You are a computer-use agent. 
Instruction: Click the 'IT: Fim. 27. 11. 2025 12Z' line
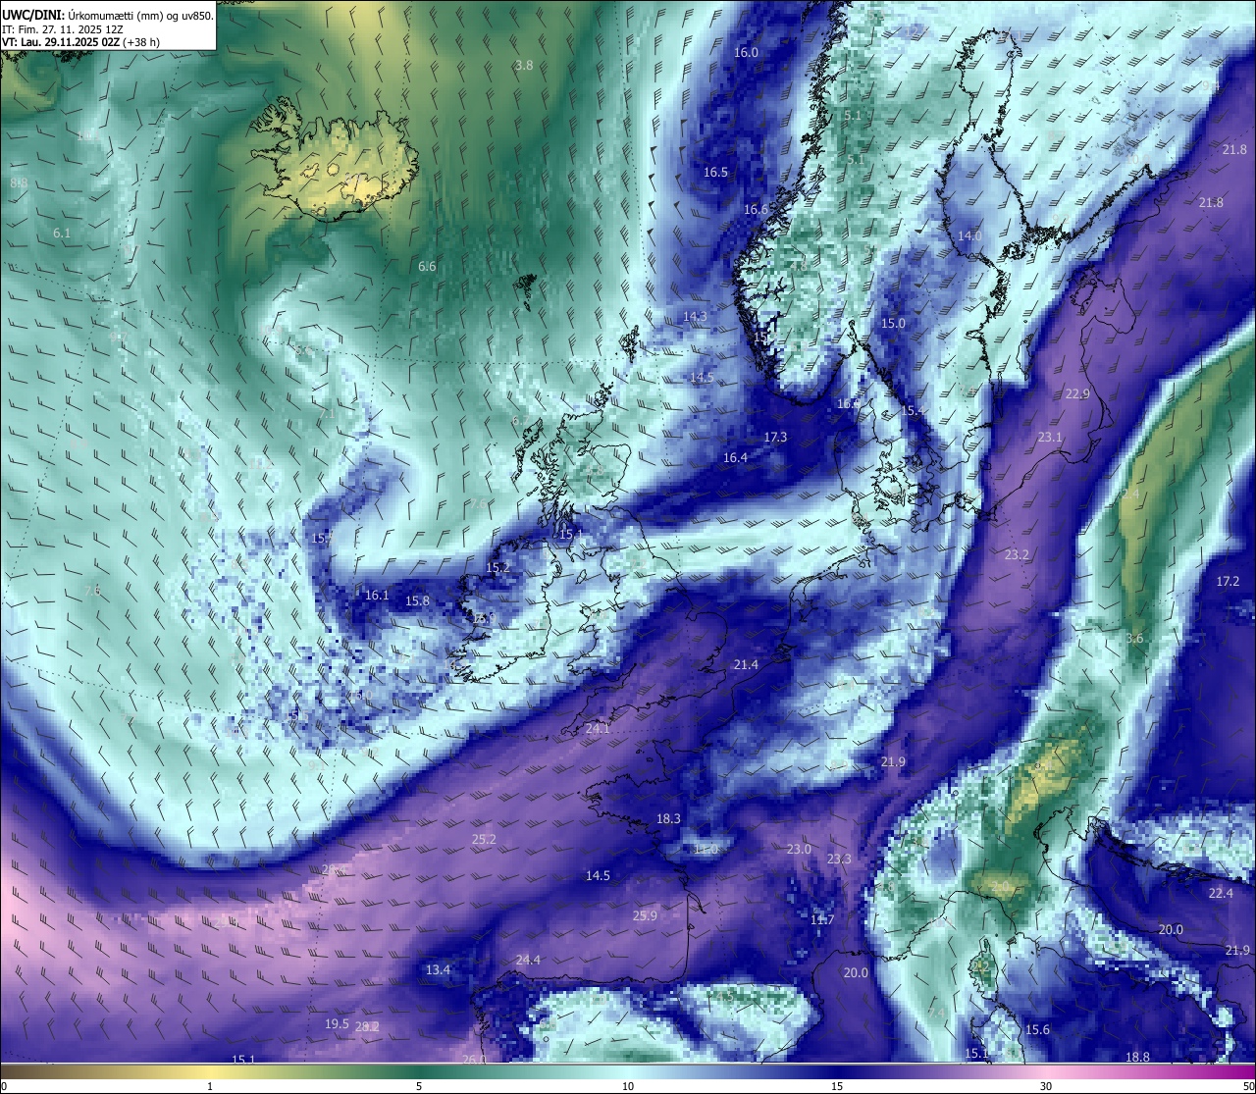coord(62,29)
